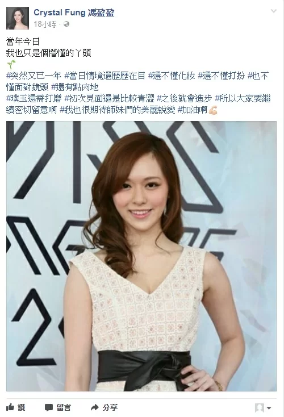This screenshot has height=417, width=284.
Task: Open Crystal Fung profile picture thumbnail
Action: point(18,18)
